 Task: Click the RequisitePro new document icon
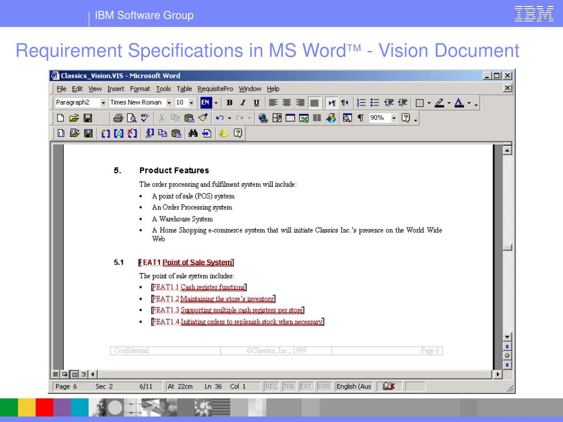coord(60,134)
